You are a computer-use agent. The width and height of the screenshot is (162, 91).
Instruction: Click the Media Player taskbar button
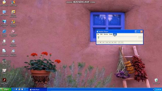(38, 89)
